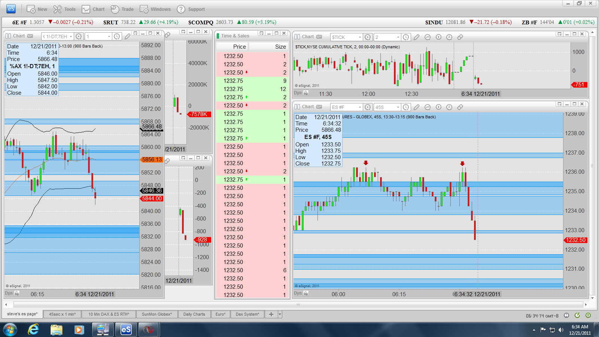Select the pencil drawing tool in ES #F chart
The image size is (599, 337).
[x=416, y=107]
